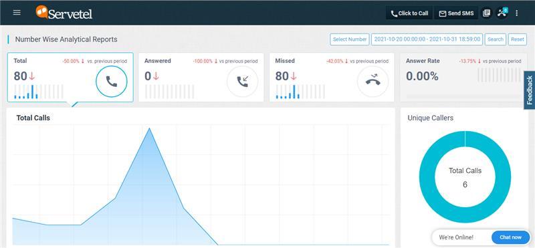Viewport: 535px width, 248px height.
Task: Click the -42.03% change text in Missed card
Action: 335,61
